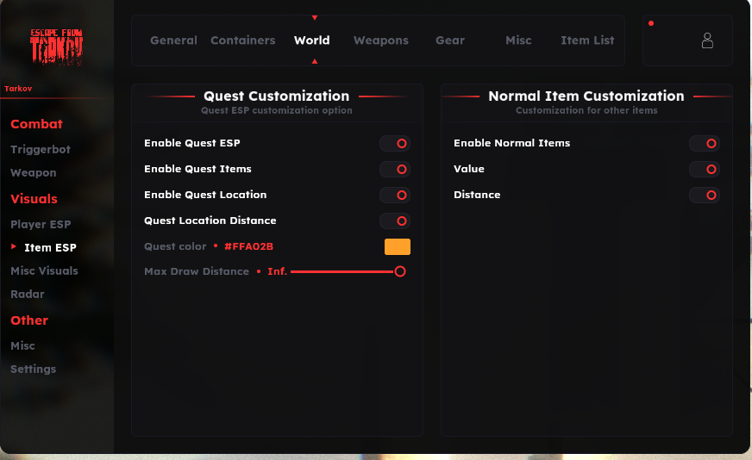Open Radar in the Visuals section

pos(28,295)
